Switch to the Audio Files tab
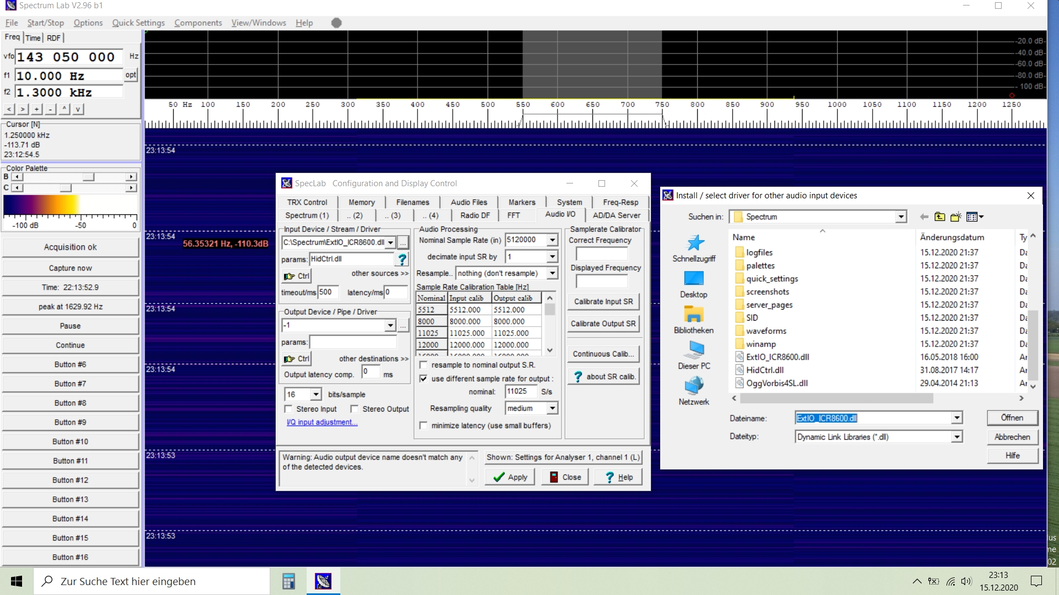The height and width of the screenshot is (595, 1059). [x=469, y=202]
